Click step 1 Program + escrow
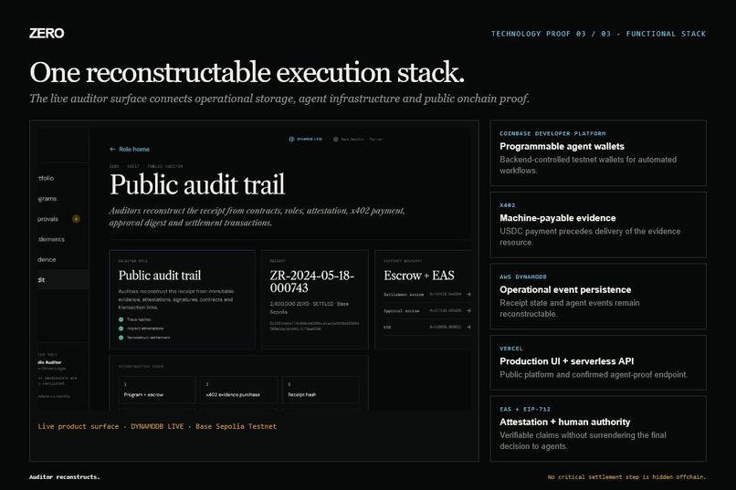Screen dimensions: 736x490 157,390
